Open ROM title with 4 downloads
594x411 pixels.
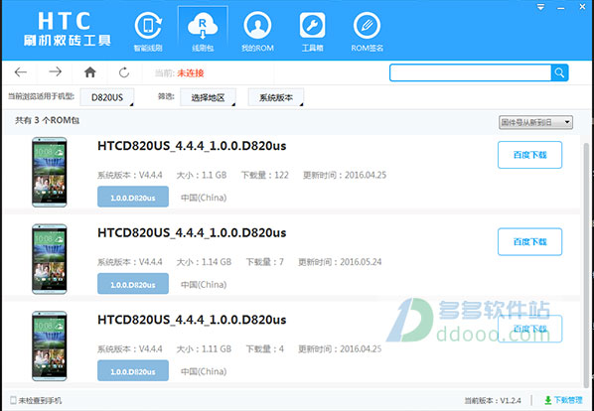click(192, 321)
